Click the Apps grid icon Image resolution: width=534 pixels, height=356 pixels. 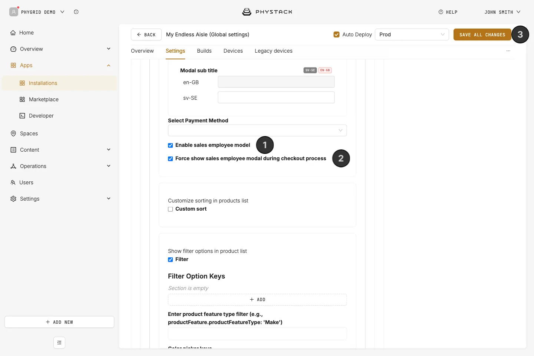point(13,65)
